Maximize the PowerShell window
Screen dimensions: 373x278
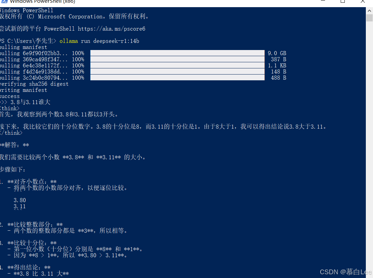coord(343,2)
